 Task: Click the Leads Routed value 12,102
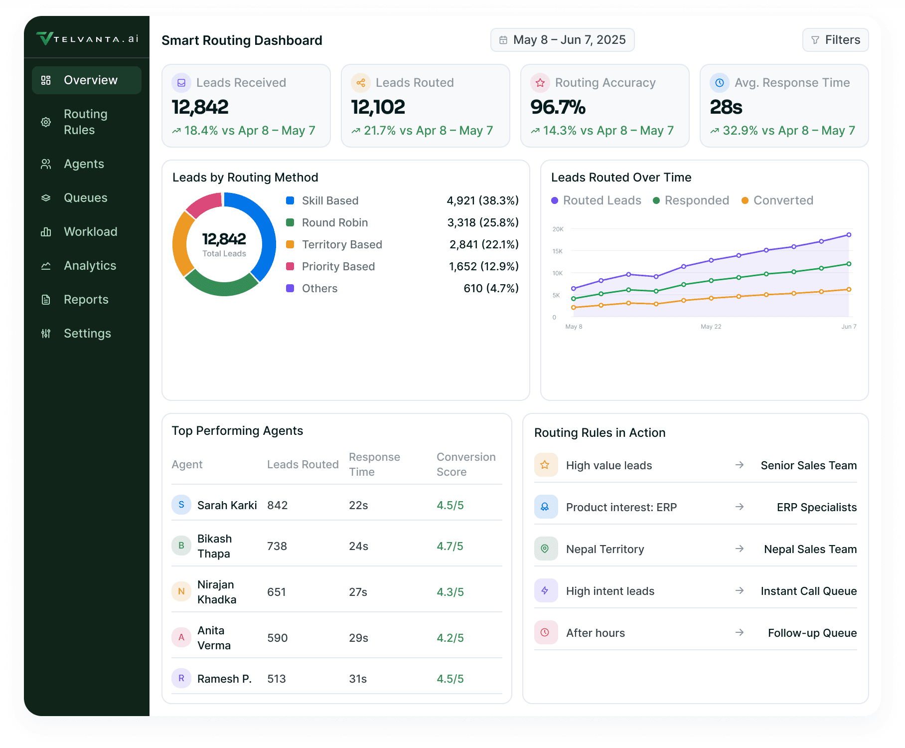(378, 107)
